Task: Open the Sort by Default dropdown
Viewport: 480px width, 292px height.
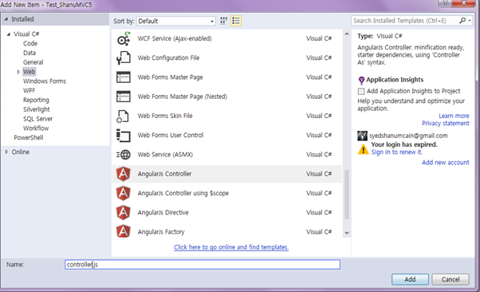Action: point(176,21)
